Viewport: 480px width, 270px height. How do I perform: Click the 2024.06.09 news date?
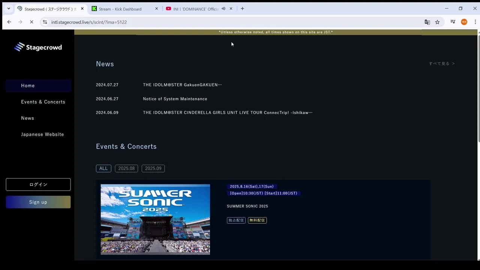click(107, 112)
